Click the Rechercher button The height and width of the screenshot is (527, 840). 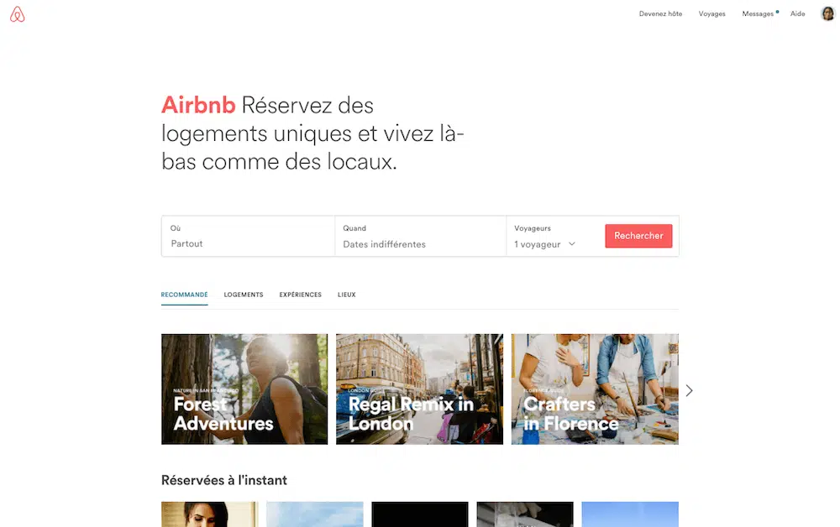(638, 236)
